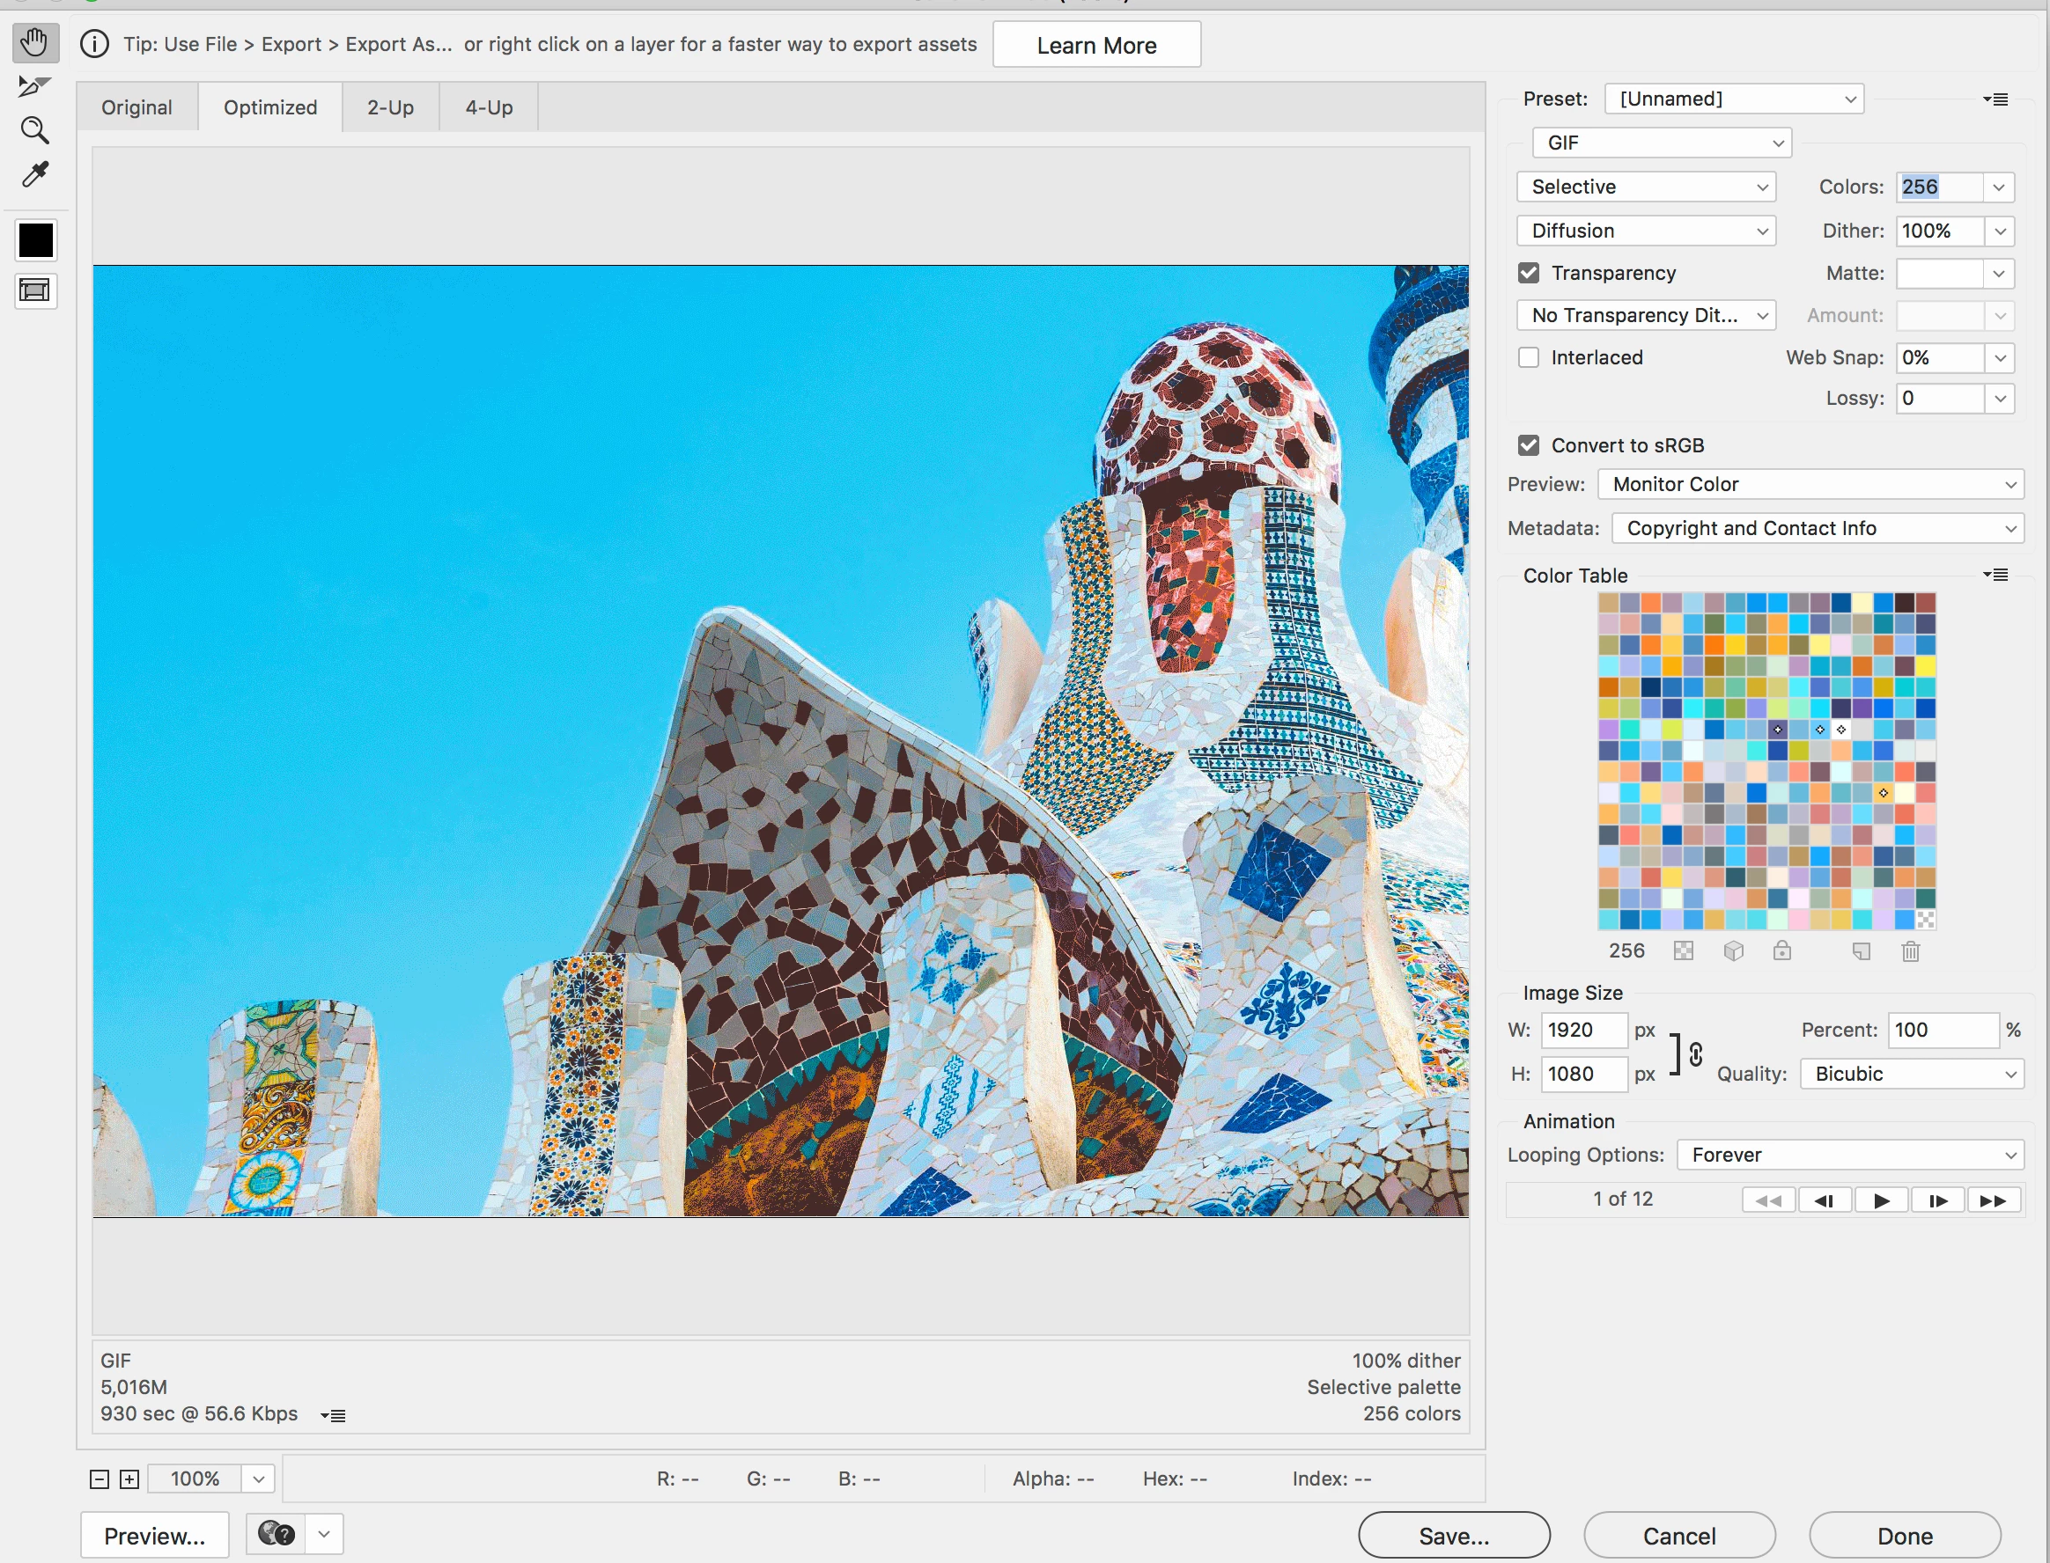
Task: Uncheck the Transparency checkbox
Action: [1529, 273]
